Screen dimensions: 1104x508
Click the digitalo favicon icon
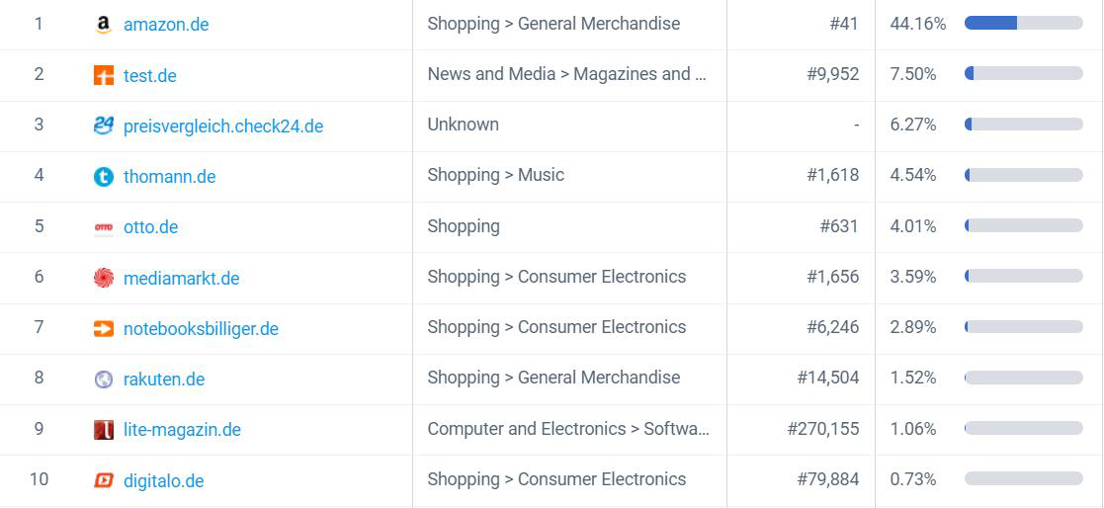click(x=104, y=480)
